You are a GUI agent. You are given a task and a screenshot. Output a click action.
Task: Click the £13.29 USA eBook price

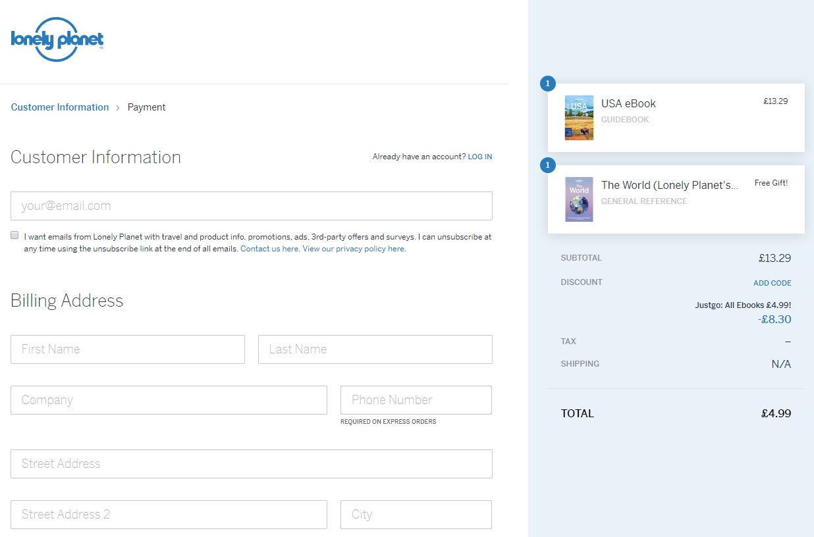pos(776,101)
